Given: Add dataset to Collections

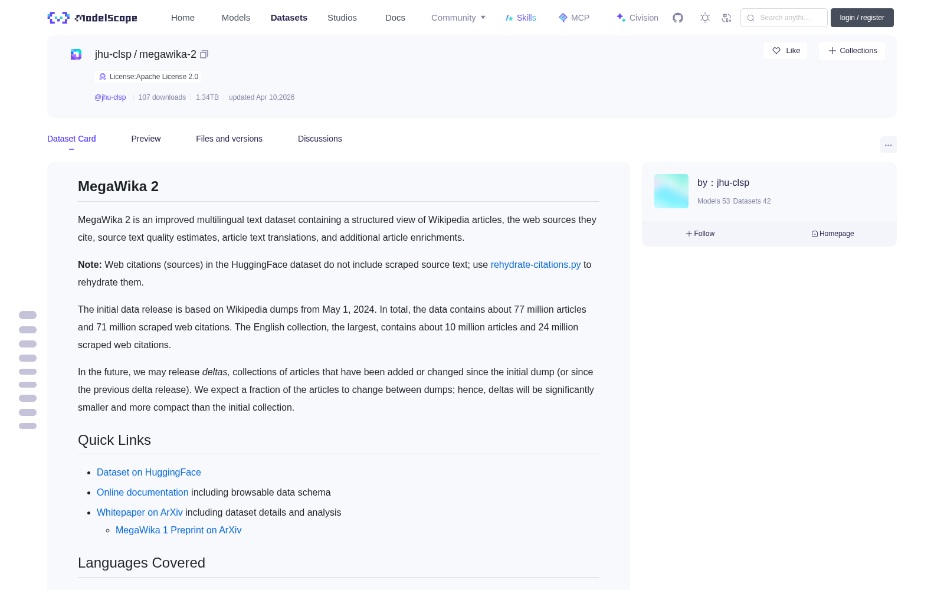Looking at the screenshot, I should click(x=852, y=51).
